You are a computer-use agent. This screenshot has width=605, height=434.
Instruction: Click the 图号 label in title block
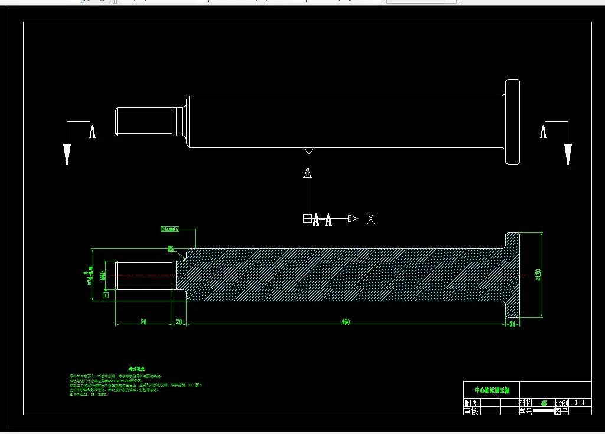(x=561, y=411)
